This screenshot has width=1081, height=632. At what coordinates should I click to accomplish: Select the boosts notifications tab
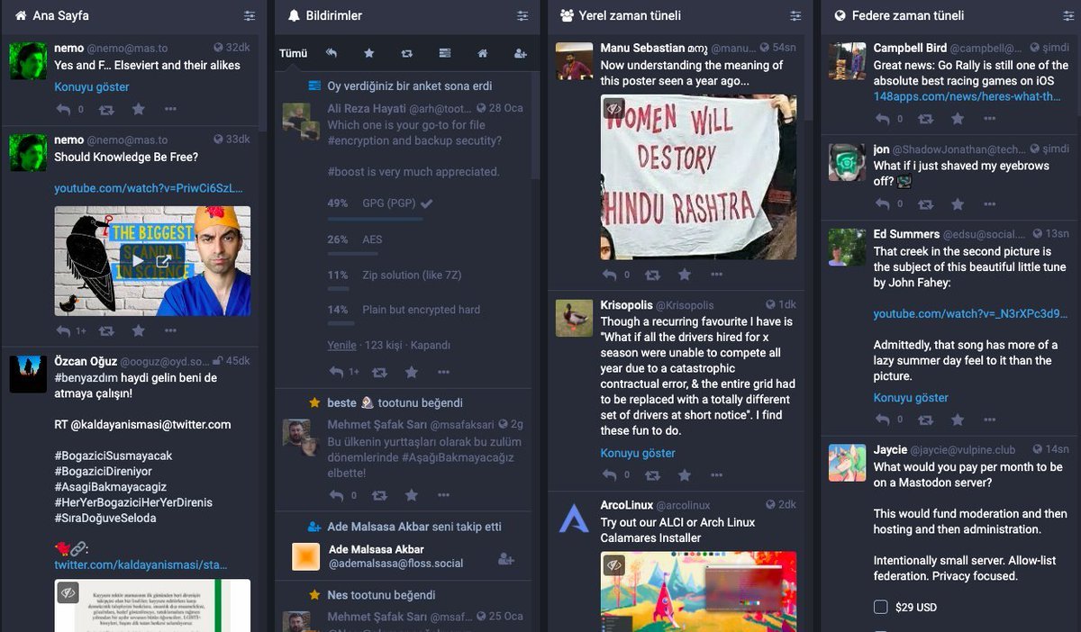point(407,53)
